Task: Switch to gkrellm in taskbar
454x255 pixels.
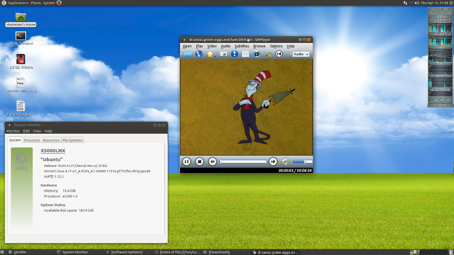Action: pyautogui.click(x=31, y=252)
